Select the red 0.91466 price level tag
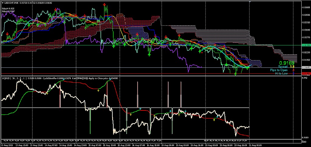311x147 pixels. [306, 73]
